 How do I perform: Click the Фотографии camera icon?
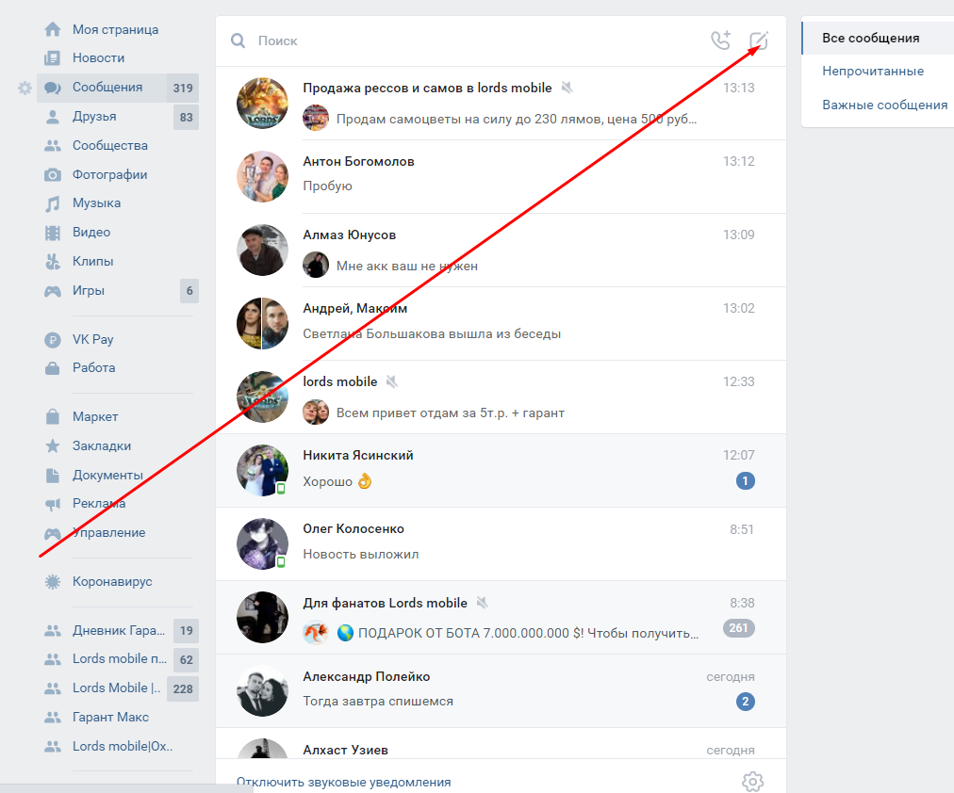pos(53,175)
